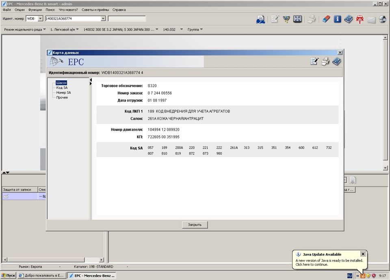Click the globe network icon in toolbar
Viewport: 390px width, 280px height.
(x=383, y=19)
